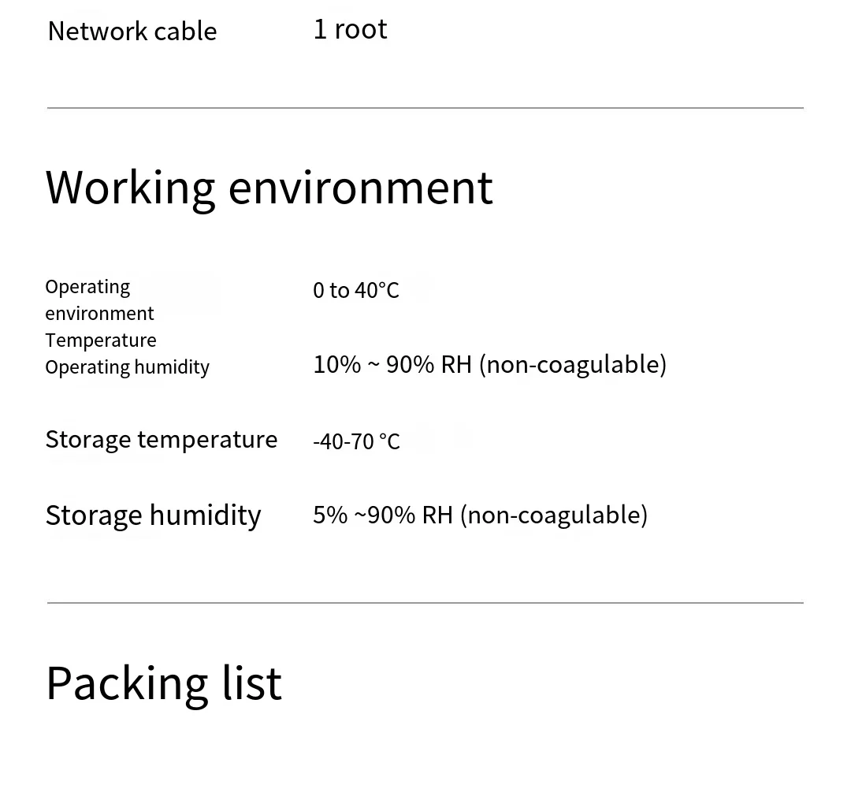This screenshot has width=851, height=800.
Task: Click the word "root" in the cable quantity
Action: (x=360, y=30)
